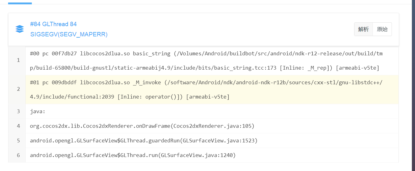This screenshot has width=415, height=171.
Task: Select line number 3 in gutter
Action: pyautogui.click(x=18, y=111)
